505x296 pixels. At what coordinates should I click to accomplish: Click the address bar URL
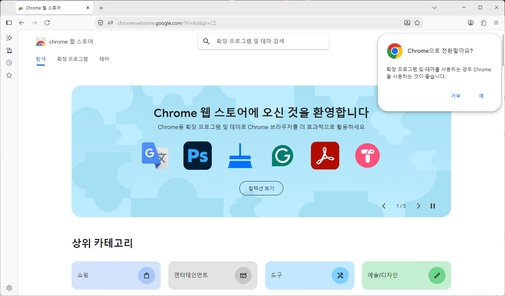tap(167, 23)
